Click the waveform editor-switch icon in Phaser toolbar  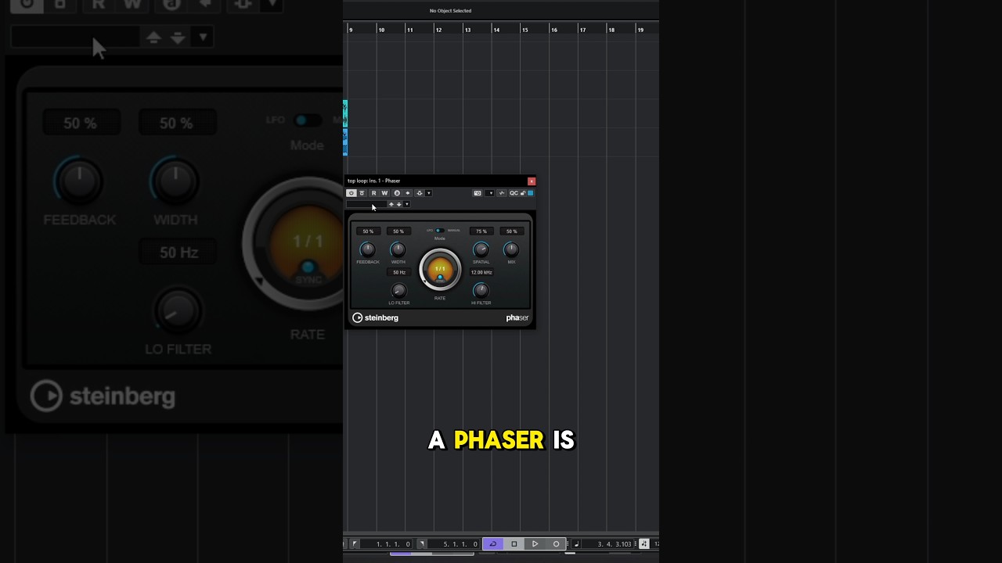click(502, 193)
